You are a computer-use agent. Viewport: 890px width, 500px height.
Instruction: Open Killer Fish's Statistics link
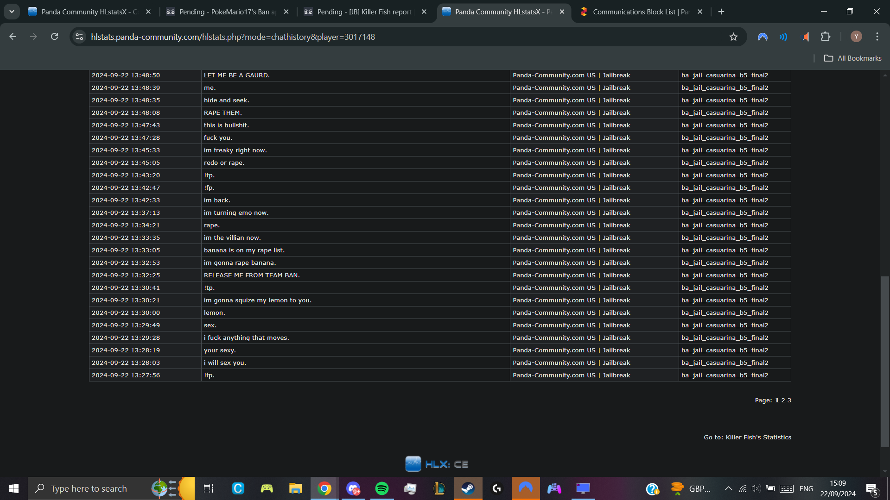(758, 437)
